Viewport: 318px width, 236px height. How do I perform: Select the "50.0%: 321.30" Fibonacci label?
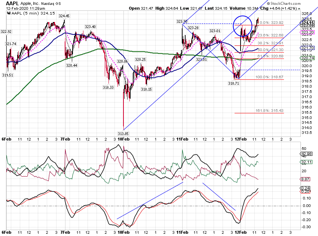[x=270, y=50]
